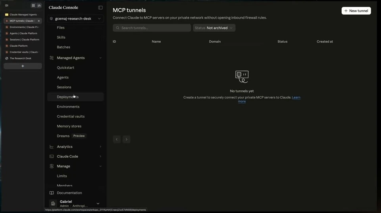Switch to Sessions | Claude Platform tab
381x213 pixels.
pos(22,40)
